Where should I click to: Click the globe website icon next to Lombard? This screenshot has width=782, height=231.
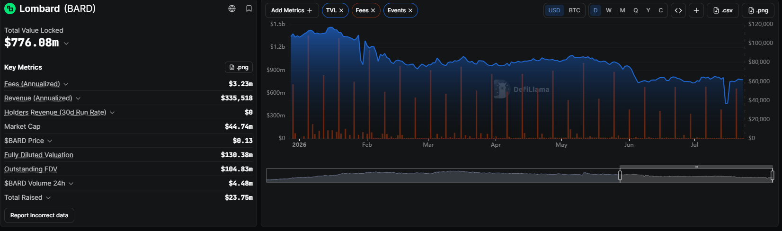click(x=232, y=9)
